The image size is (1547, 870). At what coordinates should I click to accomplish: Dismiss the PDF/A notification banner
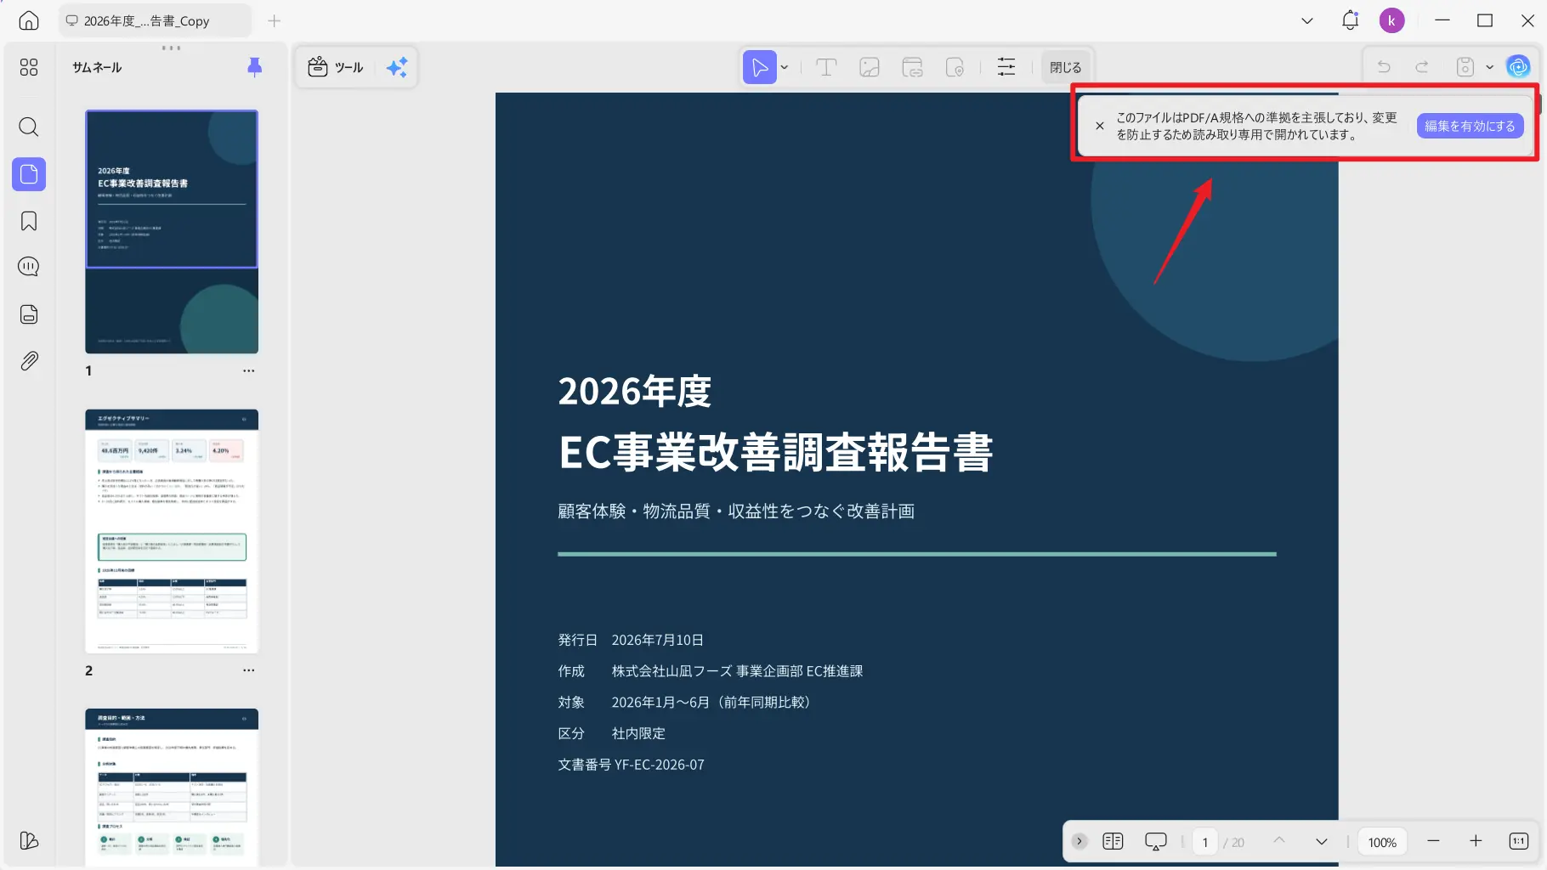[1100, 126]
